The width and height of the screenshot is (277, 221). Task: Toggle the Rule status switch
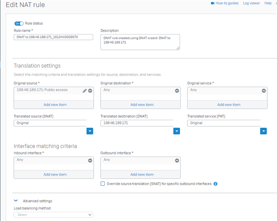pos(19,23)
